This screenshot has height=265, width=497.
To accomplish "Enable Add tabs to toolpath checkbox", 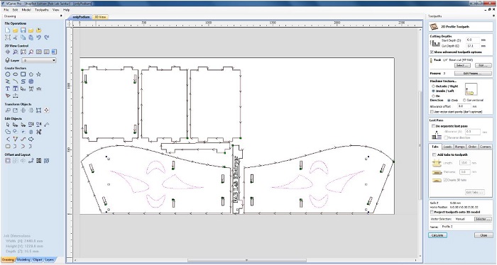I will point(435,154).
